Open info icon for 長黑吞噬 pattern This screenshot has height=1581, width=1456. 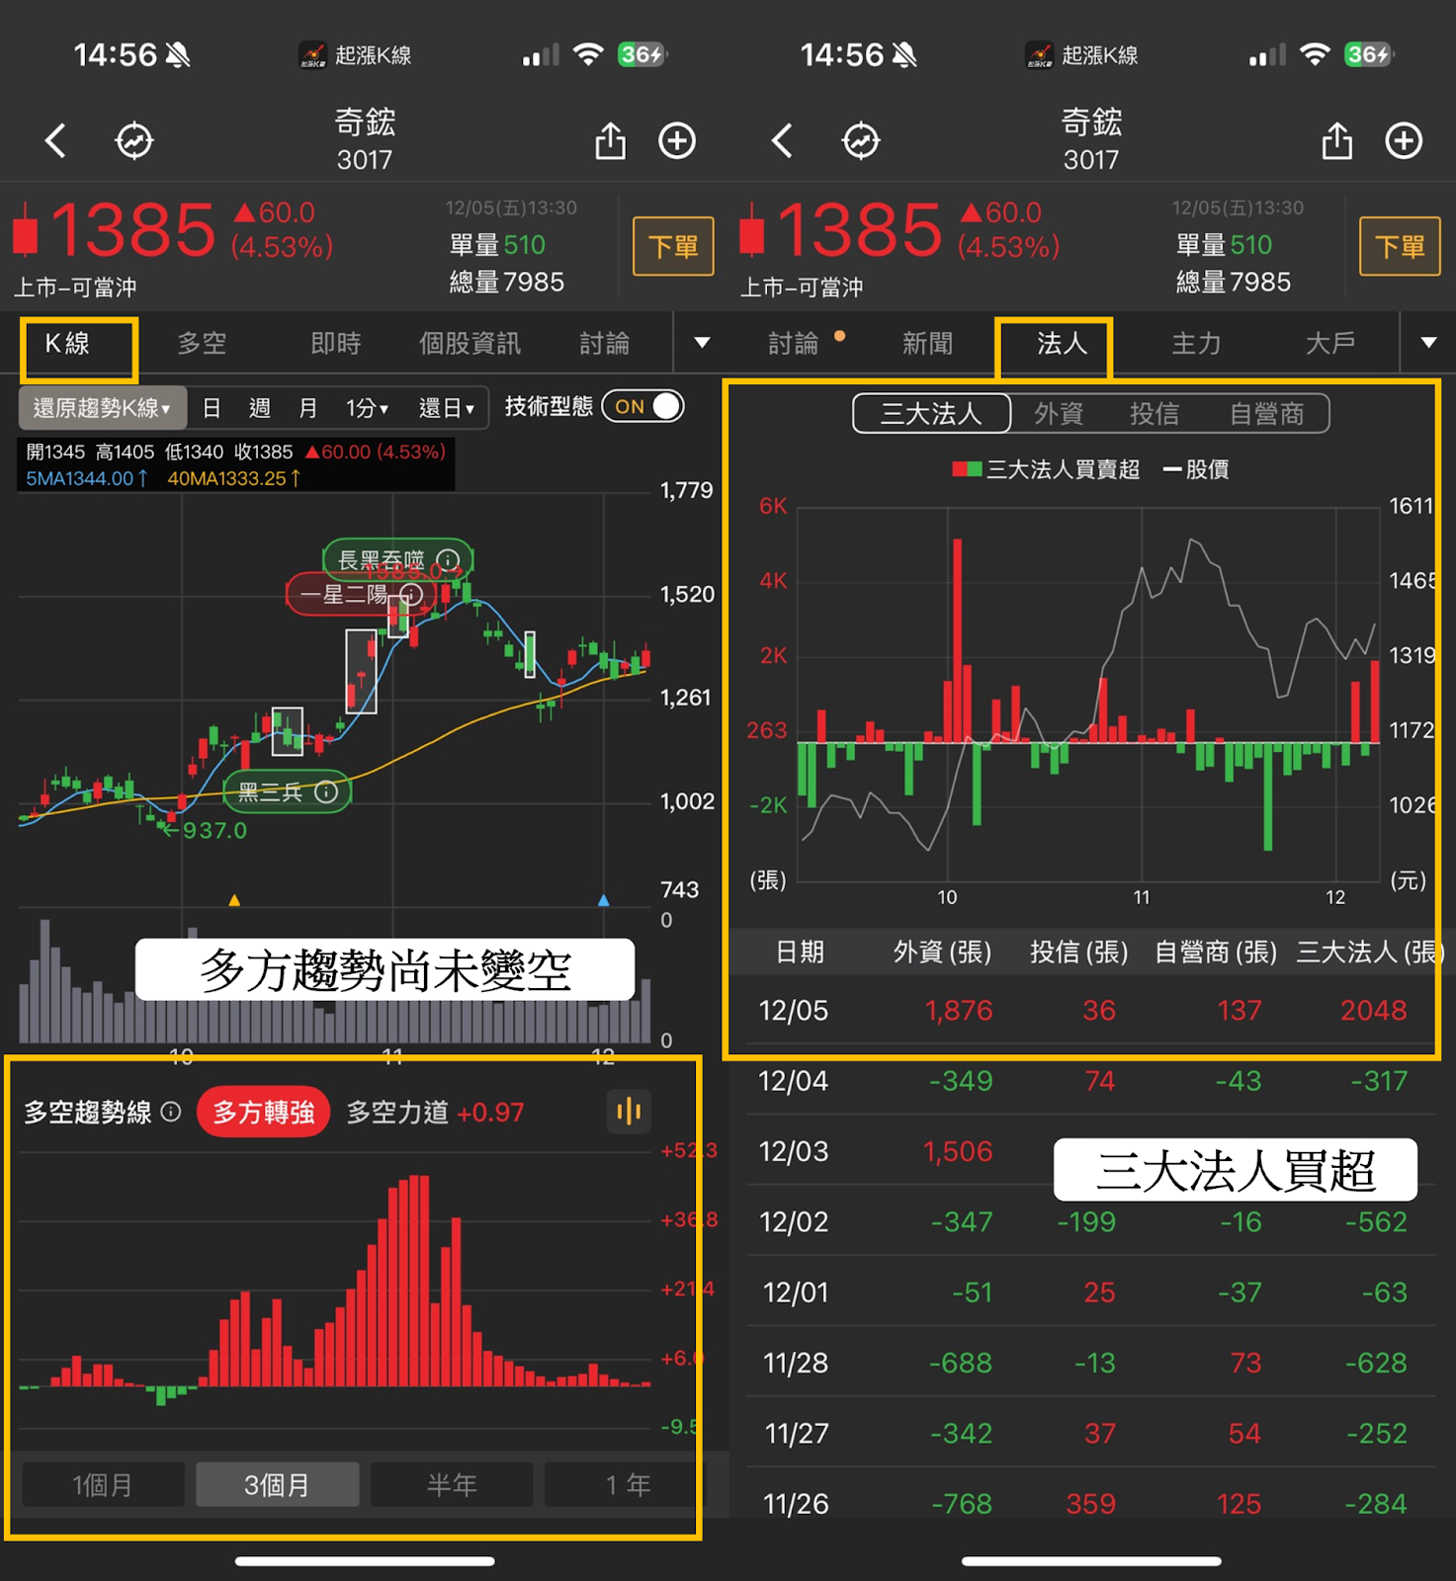pyautogui.click(x=448, y=560)
